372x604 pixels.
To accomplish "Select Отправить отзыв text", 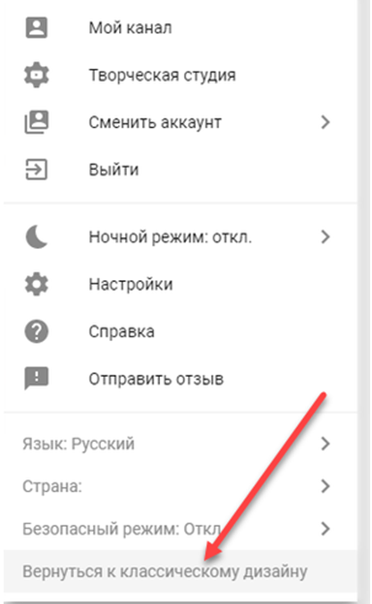I will (156, 379).
